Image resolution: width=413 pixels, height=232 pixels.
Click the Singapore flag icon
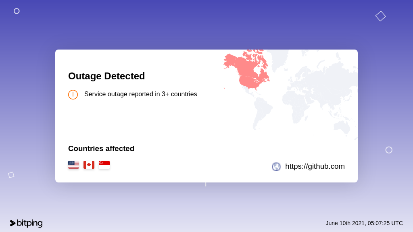104,165
